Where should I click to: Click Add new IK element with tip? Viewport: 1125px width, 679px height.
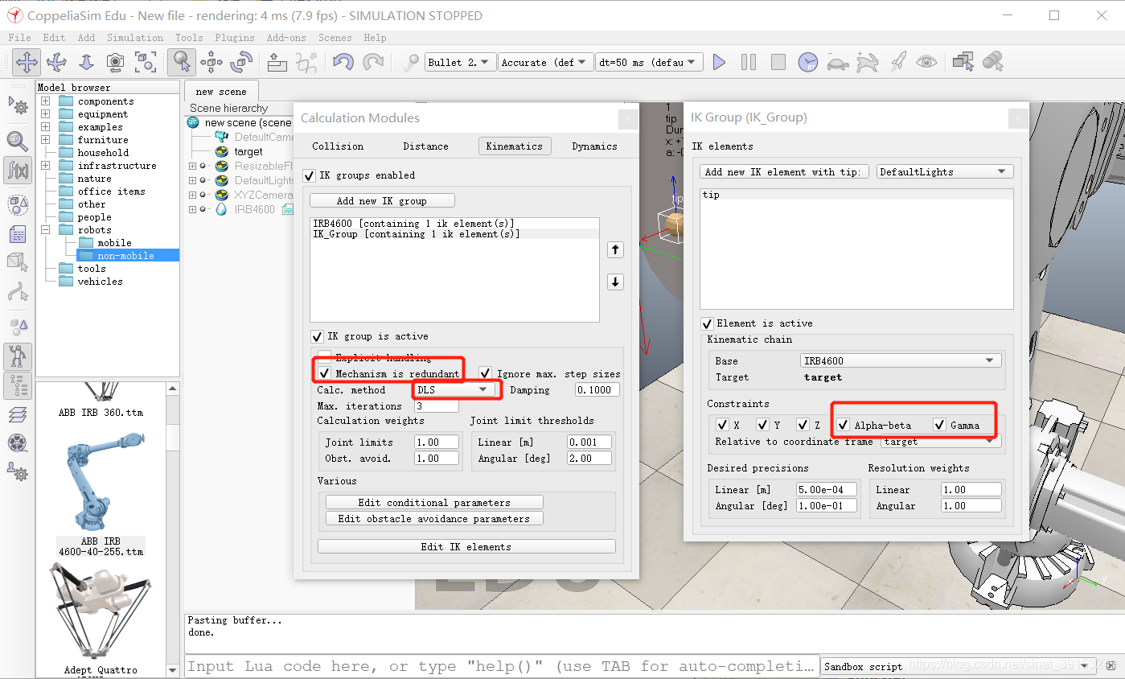[784, 171]
